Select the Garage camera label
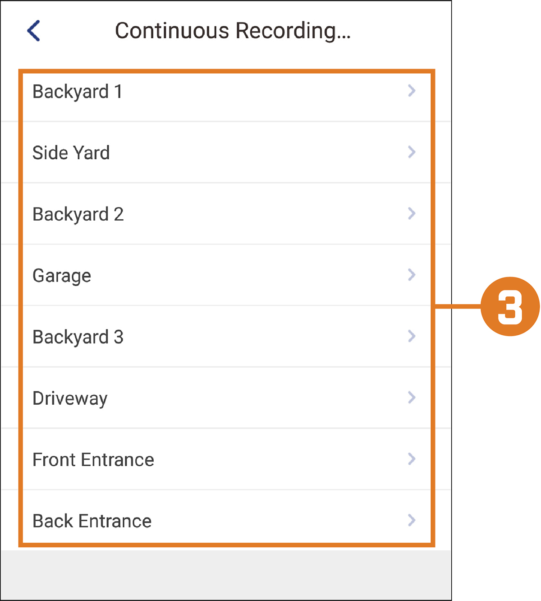 [62, 276]
